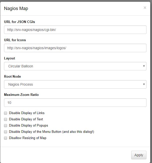Click the URL for JSON CGIs field
The width and height of the screenshot is (152, 163).
(x=75, y=30)
